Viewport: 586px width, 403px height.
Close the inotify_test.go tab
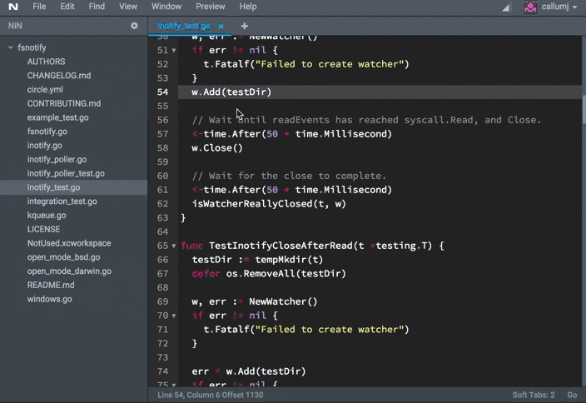(221, 26)
